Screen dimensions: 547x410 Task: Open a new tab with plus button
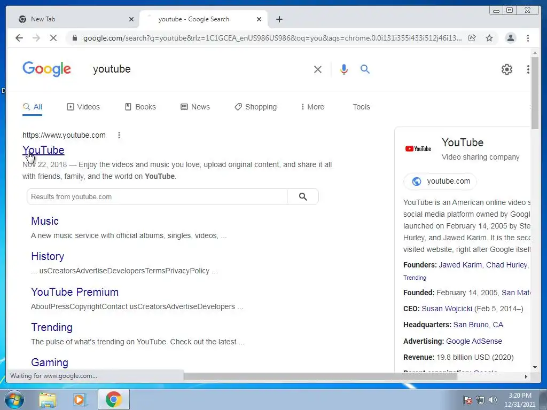(x=279, y=19)
